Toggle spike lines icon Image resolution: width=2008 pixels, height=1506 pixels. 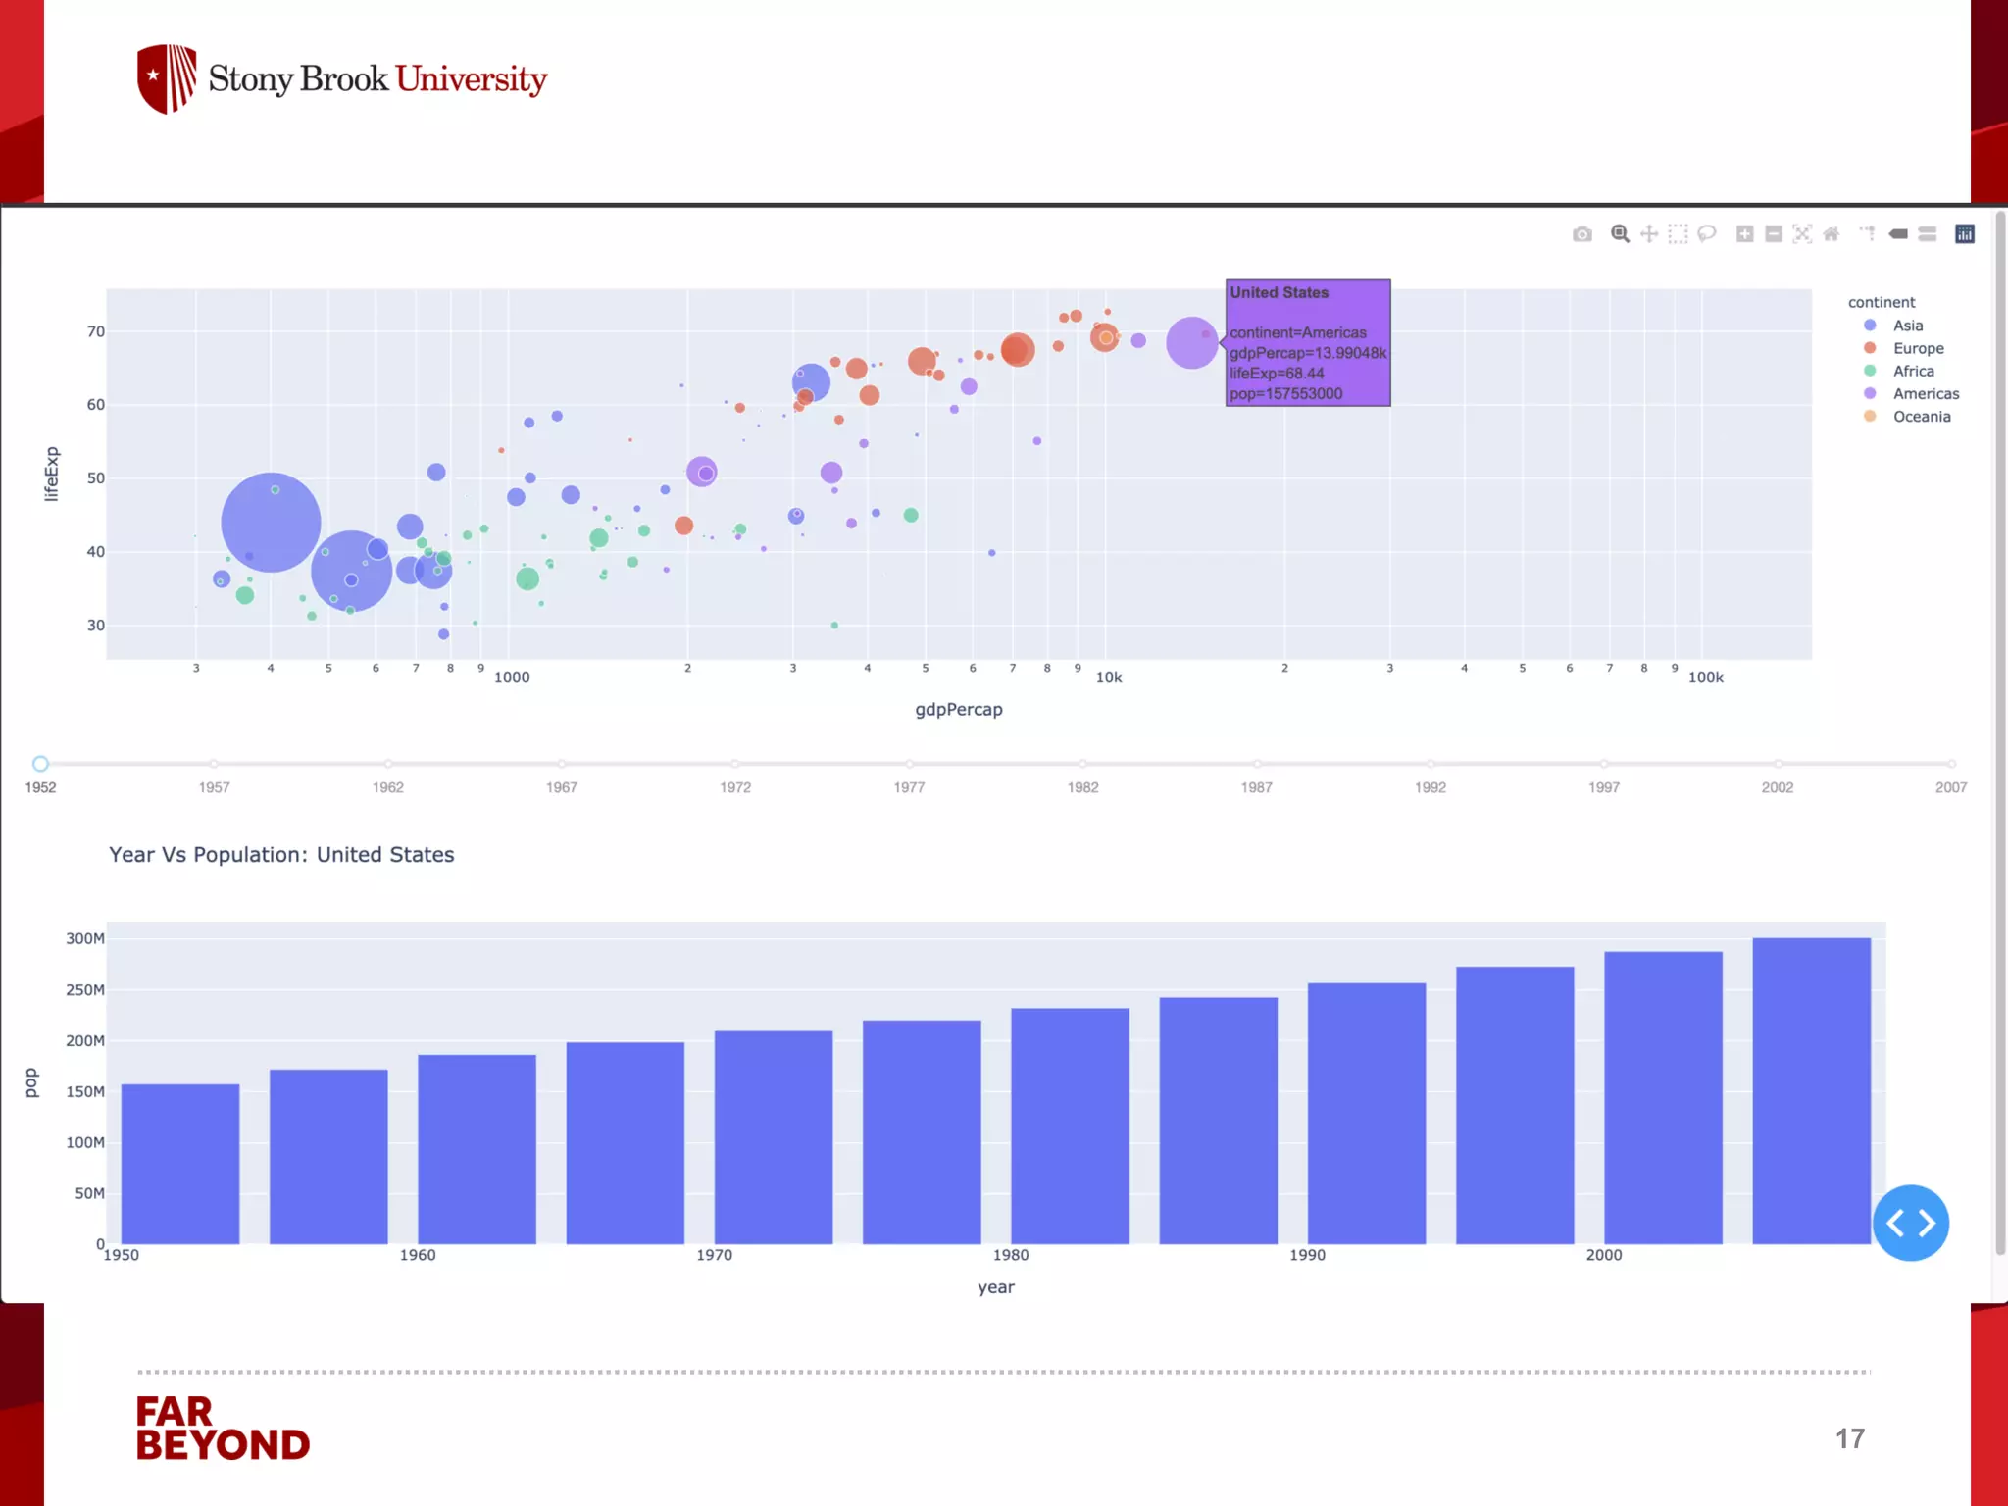(x=1868, y=234)
